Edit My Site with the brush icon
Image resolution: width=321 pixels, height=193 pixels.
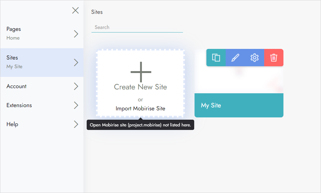click(x=235, y=58)
